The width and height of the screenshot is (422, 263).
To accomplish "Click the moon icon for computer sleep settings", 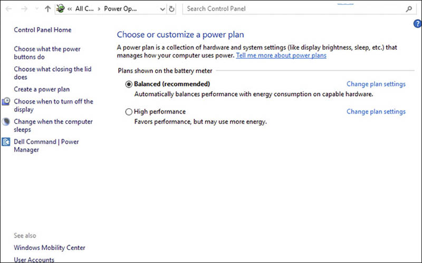I will (x=6, y=122).
